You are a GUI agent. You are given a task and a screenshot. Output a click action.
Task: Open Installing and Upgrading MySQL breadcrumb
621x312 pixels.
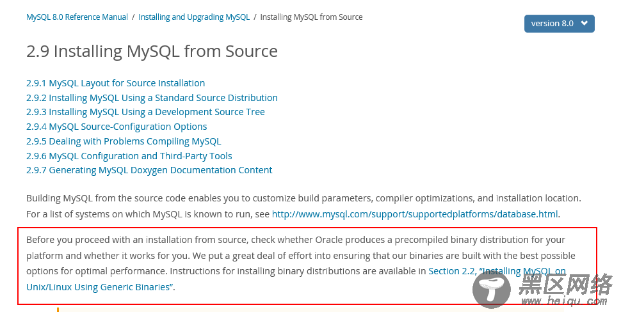(194, 17)
